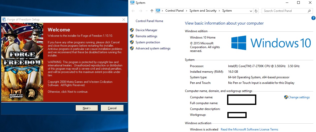Cancel the Forge of Freedom installer

click(x=112, y=108)
